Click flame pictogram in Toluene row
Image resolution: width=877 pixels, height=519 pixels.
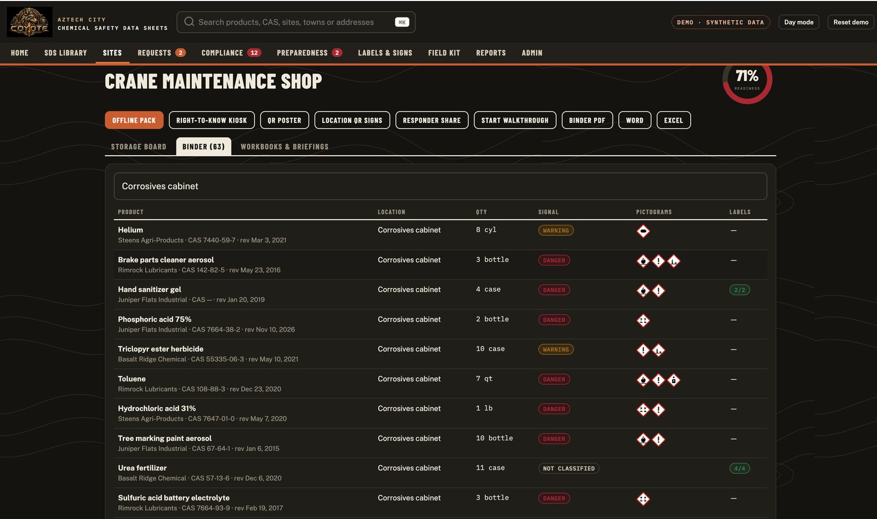[x=643, y=380]
